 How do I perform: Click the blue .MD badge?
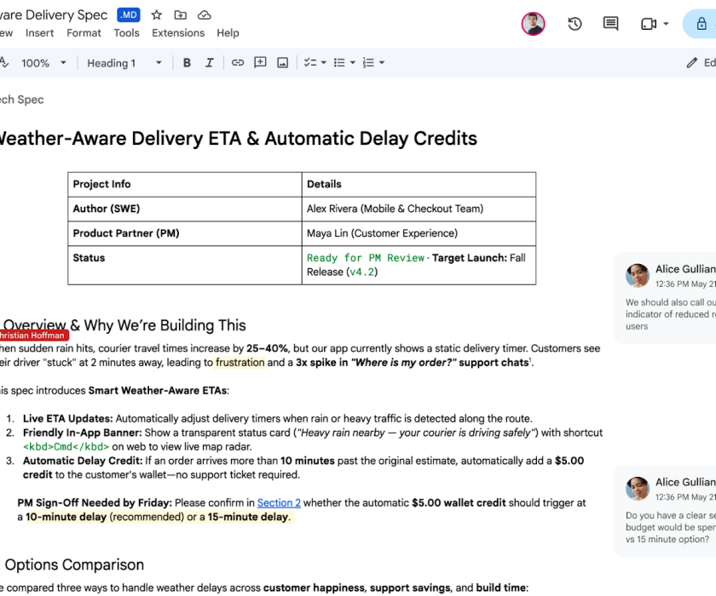tap(129, 15)
